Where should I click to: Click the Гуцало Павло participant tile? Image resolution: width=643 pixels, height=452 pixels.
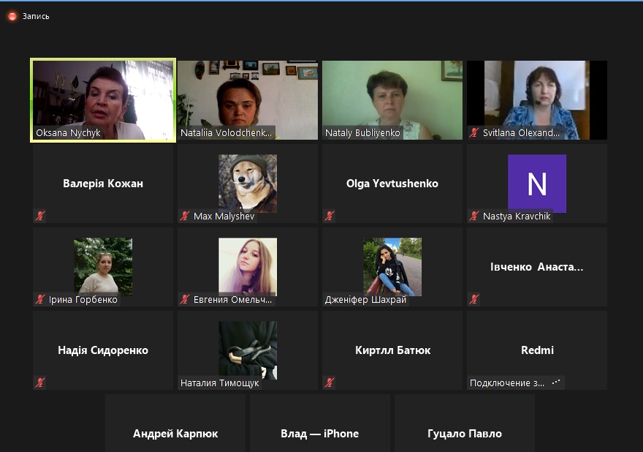pos(465,423)
